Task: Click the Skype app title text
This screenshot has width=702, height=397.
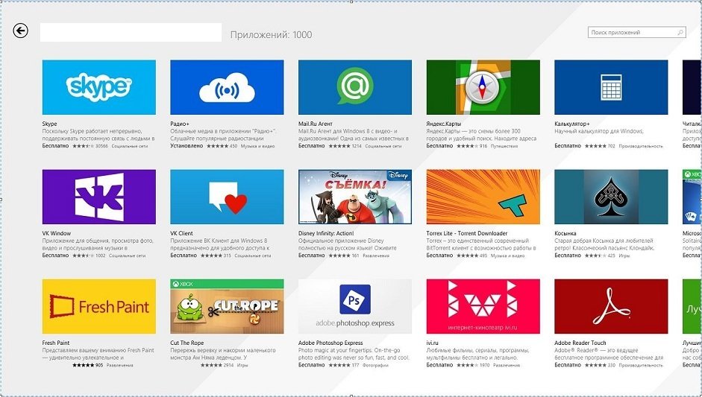Action: 50,124
